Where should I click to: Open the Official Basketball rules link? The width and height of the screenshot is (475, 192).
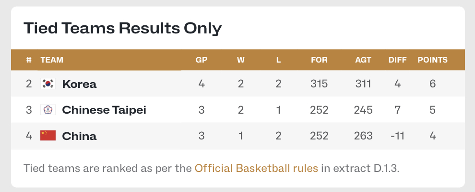256,168
